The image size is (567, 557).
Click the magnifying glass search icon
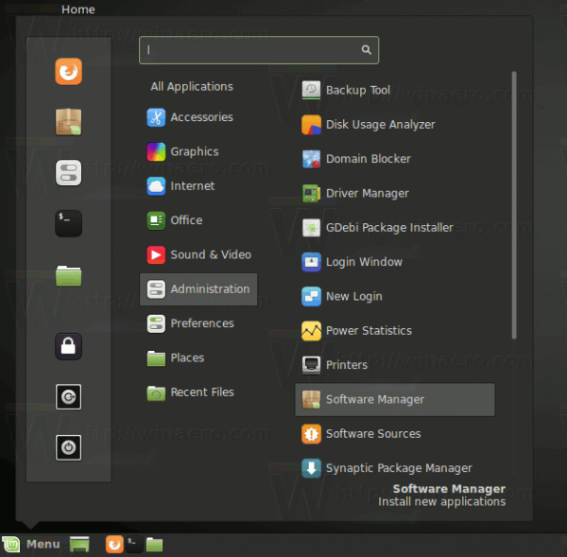tap(367, 50)
